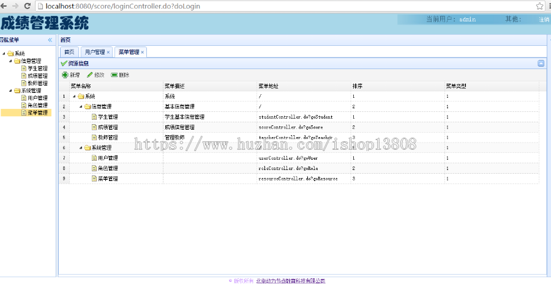Viewport: 551px width, 285px height.
Task: Open 学生管理 in the navigation tree
Action: point(37,68)
